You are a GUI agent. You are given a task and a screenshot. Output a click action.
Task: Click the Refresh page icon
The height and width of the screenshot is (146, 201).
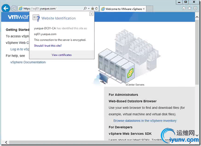pos(96,9)
